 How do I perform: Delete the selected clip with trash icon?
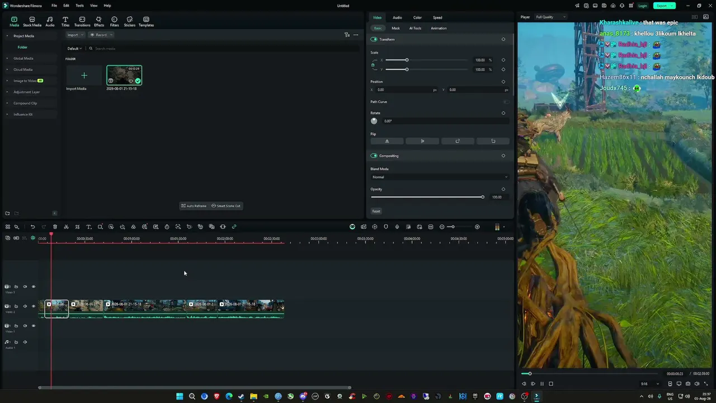pyautogui.click(x=55, y=227)
